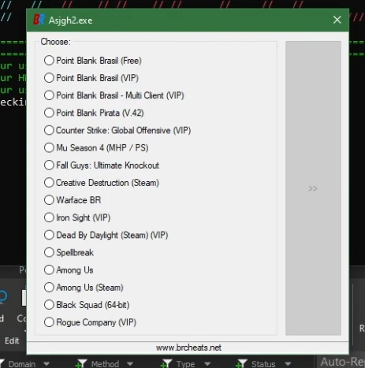Open the www.brcheats.net link
Viewport: 365px width, 368px height.
(188, 348)
